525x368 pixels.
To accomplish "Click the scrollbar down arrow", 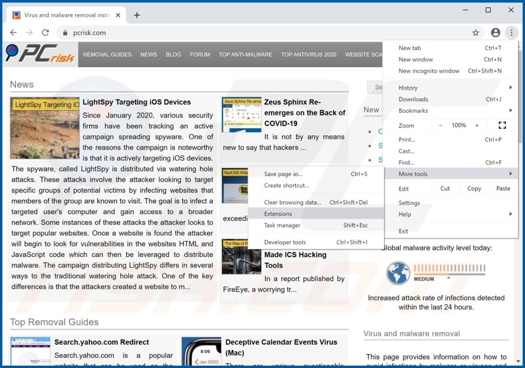I will (518, 361).
